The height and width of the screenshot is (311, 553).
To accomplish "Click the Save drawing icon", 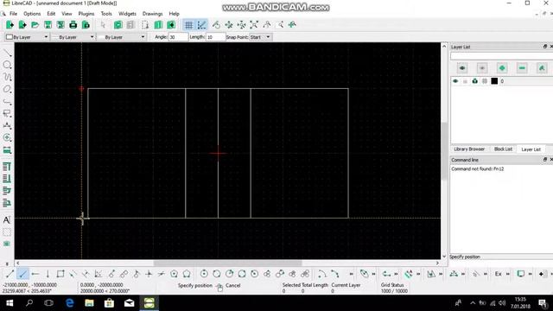I will click(x=48, y=25).
